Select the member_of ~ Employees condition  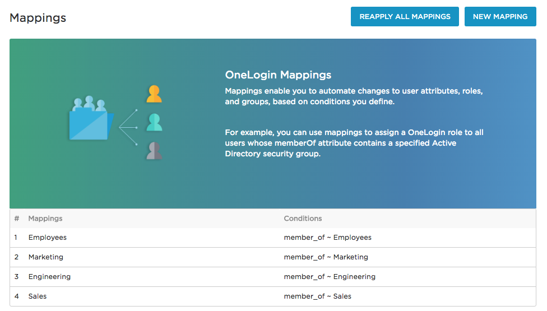pyautogui.click(x=327, y=238)
